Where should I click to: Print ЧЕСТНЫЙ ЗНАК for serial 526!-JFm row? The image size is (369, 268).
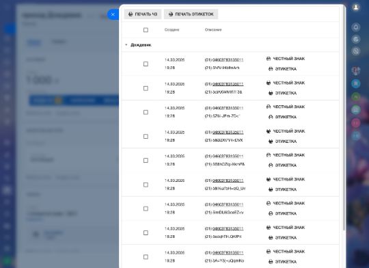286,107
